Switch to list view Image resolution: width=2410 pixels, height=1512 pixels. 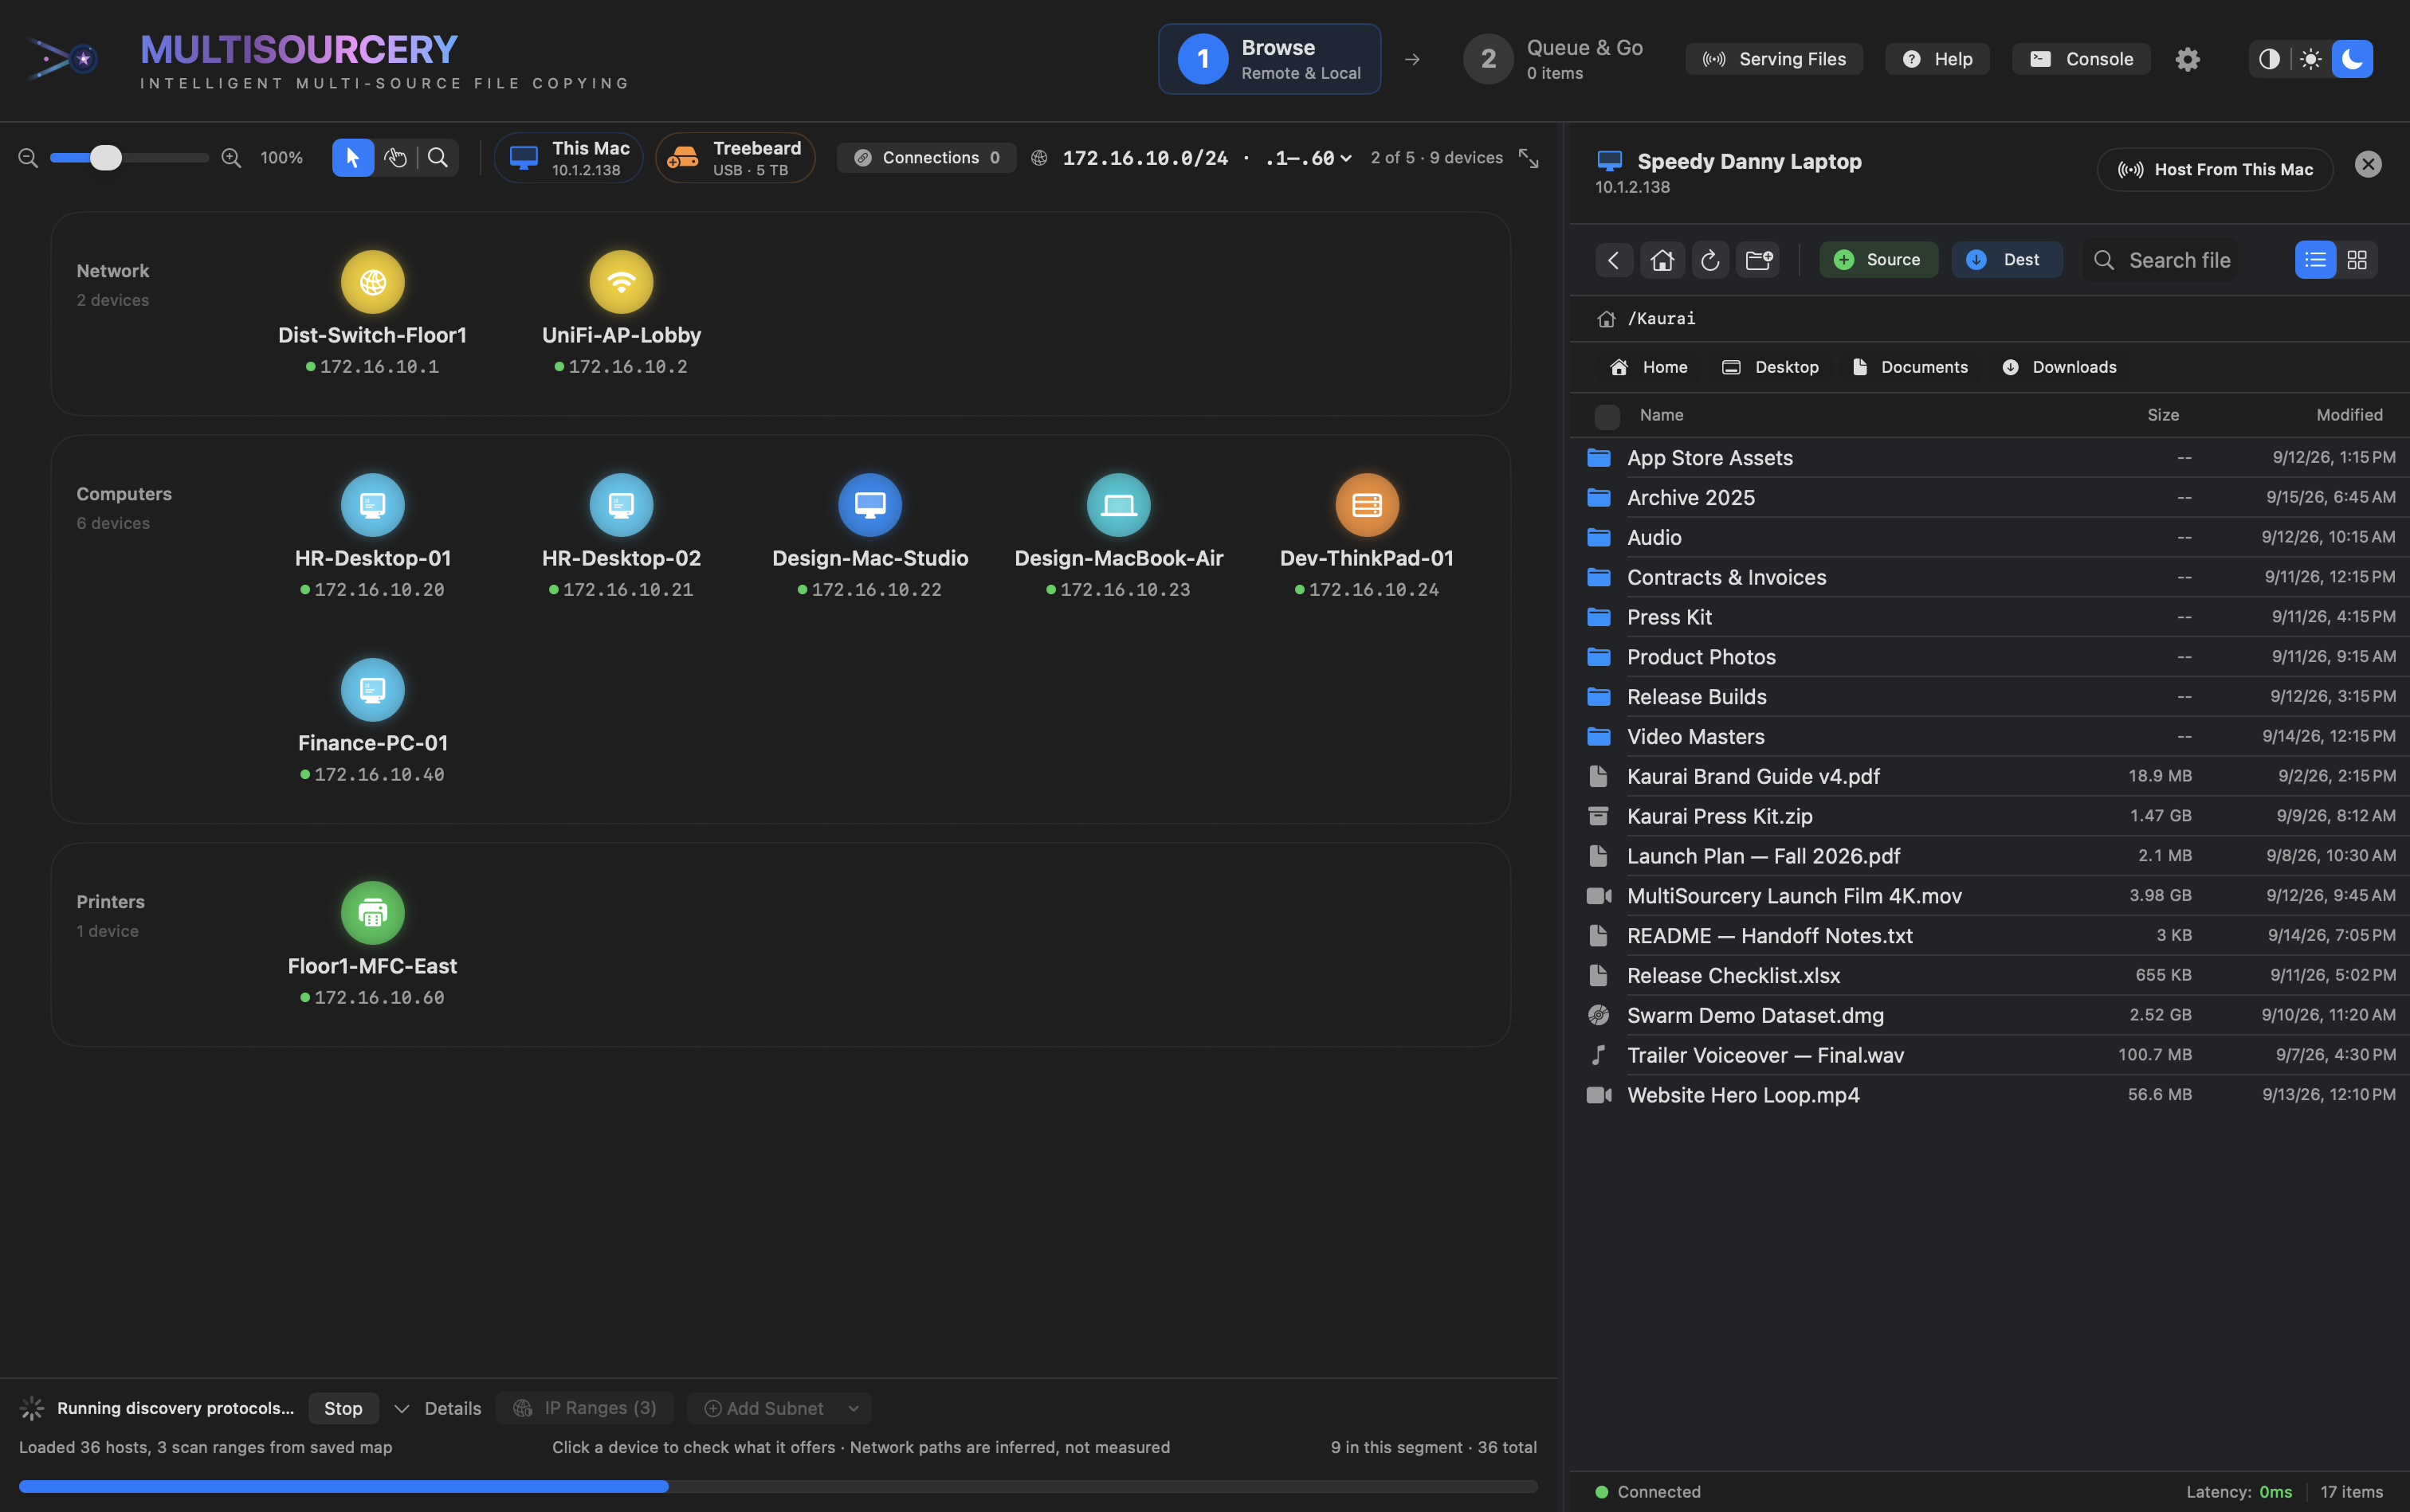point(2315,260)
